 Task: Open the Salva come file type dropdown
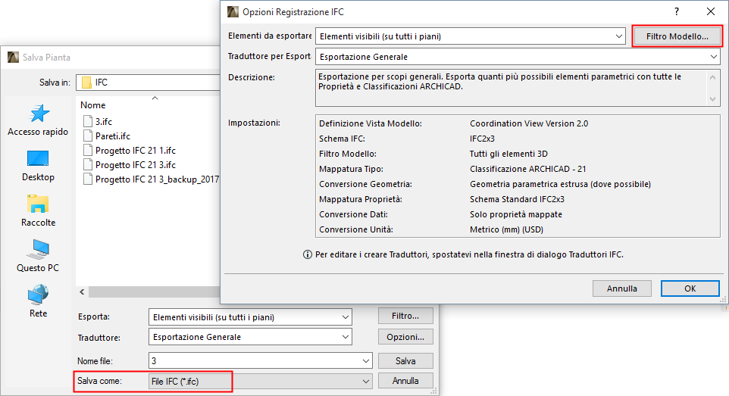click(261, 381)
